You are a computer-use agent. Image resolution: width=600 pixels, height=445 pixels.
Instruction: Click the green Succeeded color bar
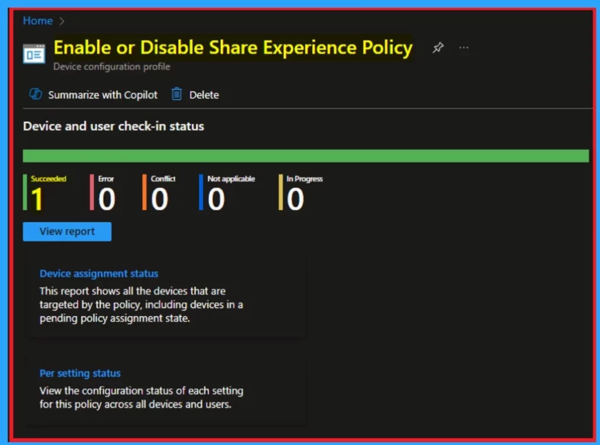click(x=25, y=192)
